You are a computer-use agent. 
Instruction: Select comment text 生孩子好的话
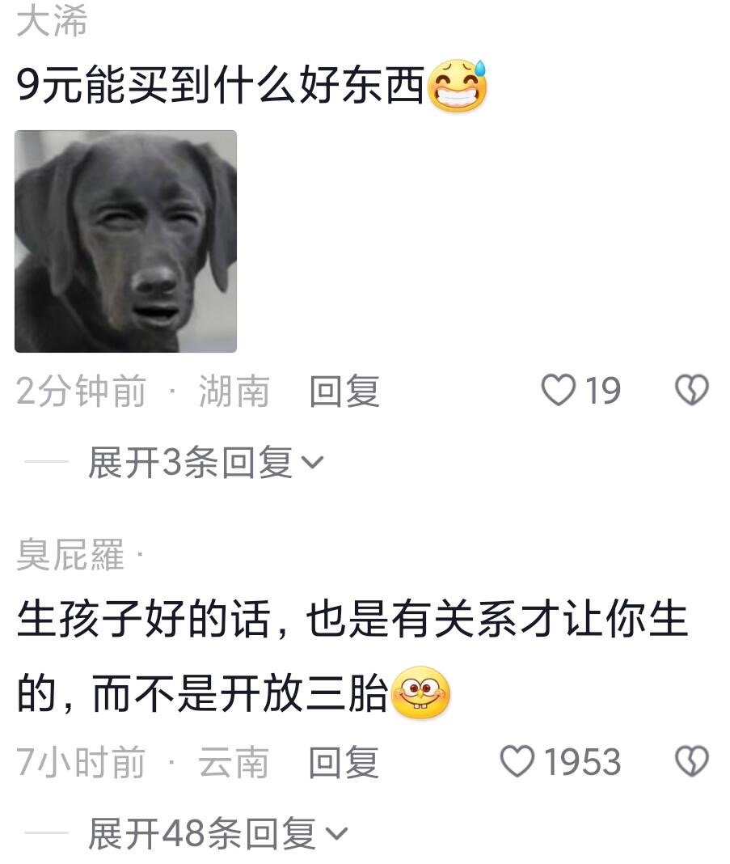coord(144,618)
